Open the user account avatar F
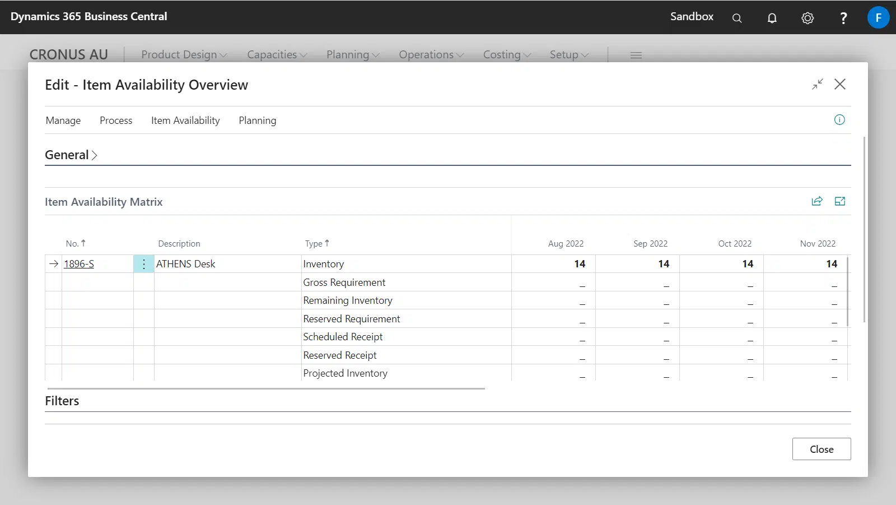This screenshot has height=505, width=896. pos(878,17)
